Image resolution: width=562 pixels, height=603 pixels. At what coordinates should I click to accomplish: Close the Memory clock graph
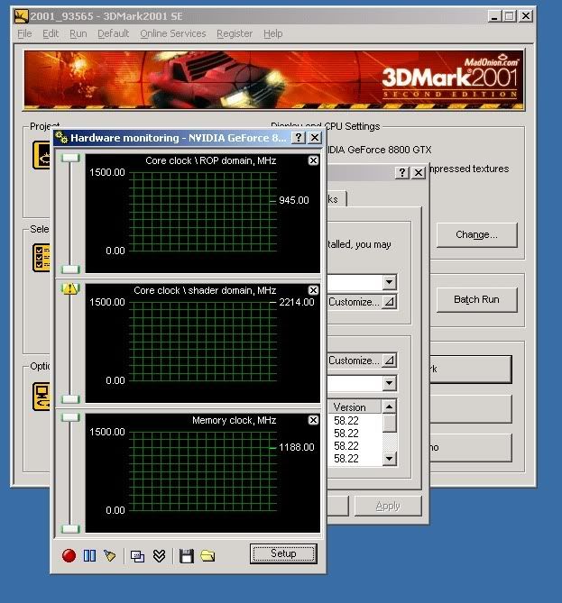pyautogui.click(x=313, y=420)
